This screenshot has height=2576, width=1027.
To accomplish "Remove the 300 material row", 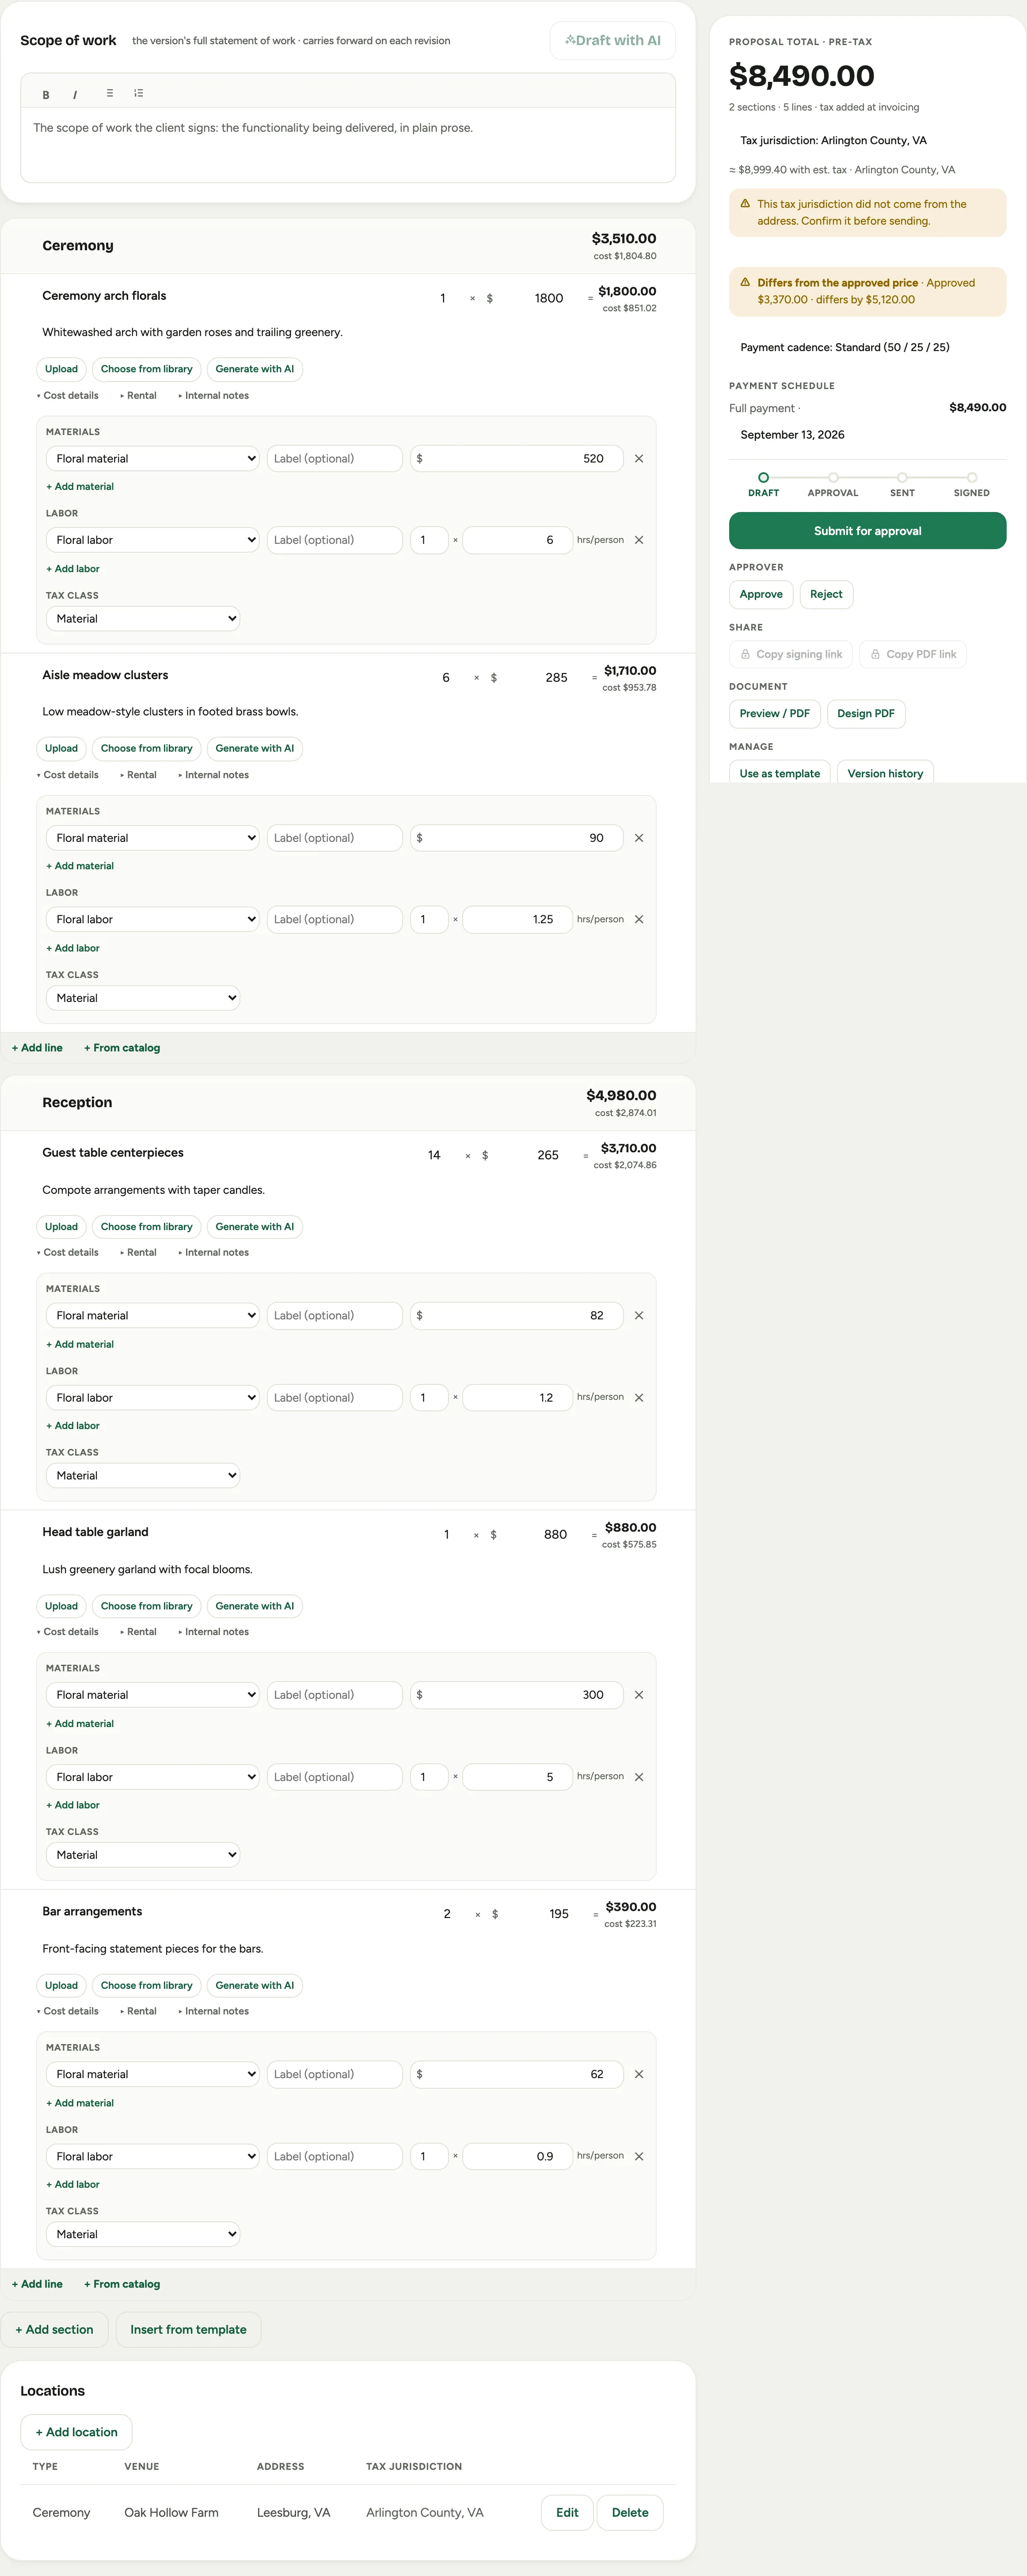I will [639, 1695].
